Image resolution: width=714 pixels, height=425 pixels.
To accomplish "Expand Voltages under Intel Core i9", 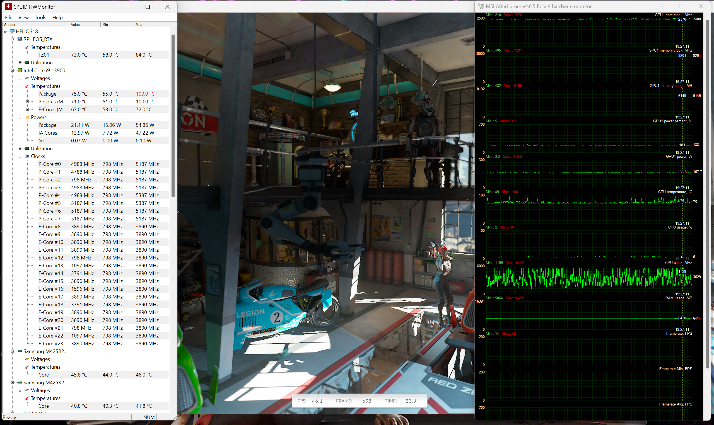I will (20, 78).
